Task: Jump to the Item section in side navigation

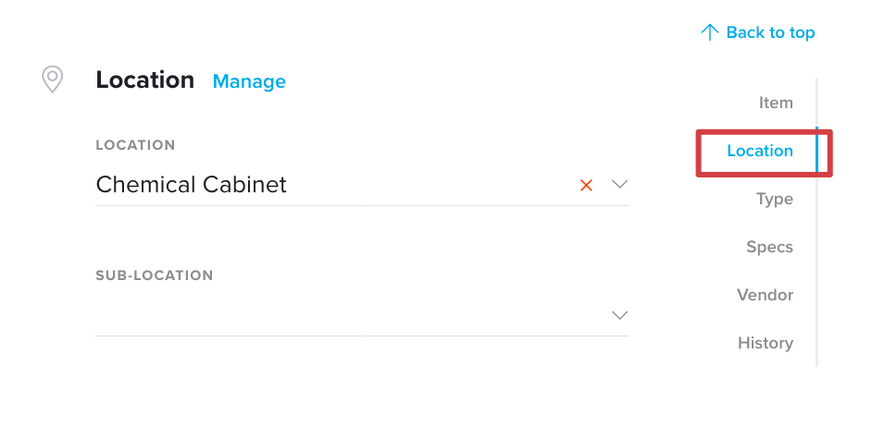Action: coord(776,103)
